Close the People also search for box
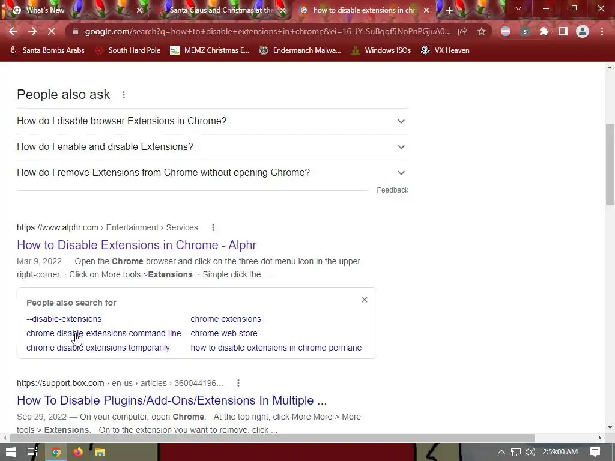This screenshot has width=615, height=461. pos(365,300)
